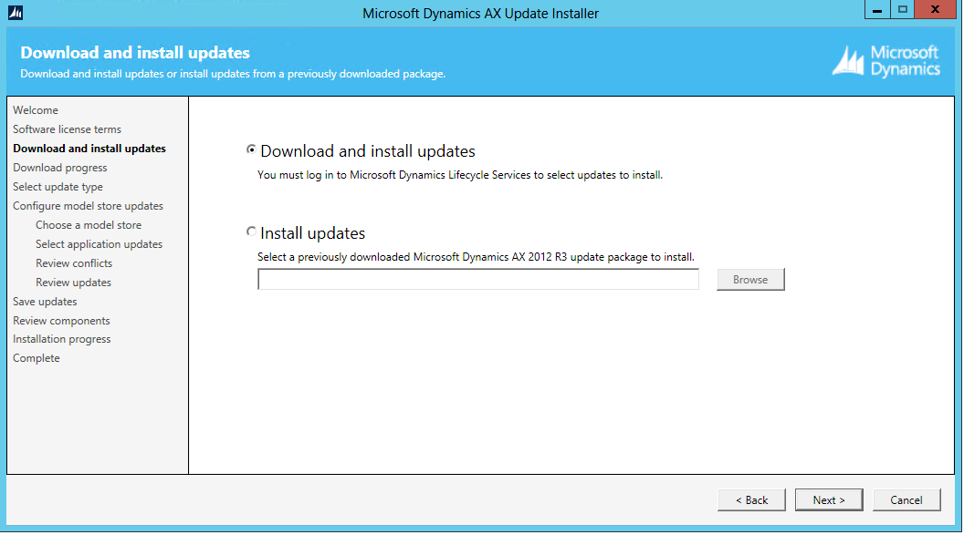Maximize the Update Installer window
Viewport: 964px width, 535px height.
[903, 10]
